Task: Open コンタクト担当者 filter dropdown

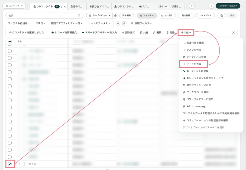Action: 19,23
